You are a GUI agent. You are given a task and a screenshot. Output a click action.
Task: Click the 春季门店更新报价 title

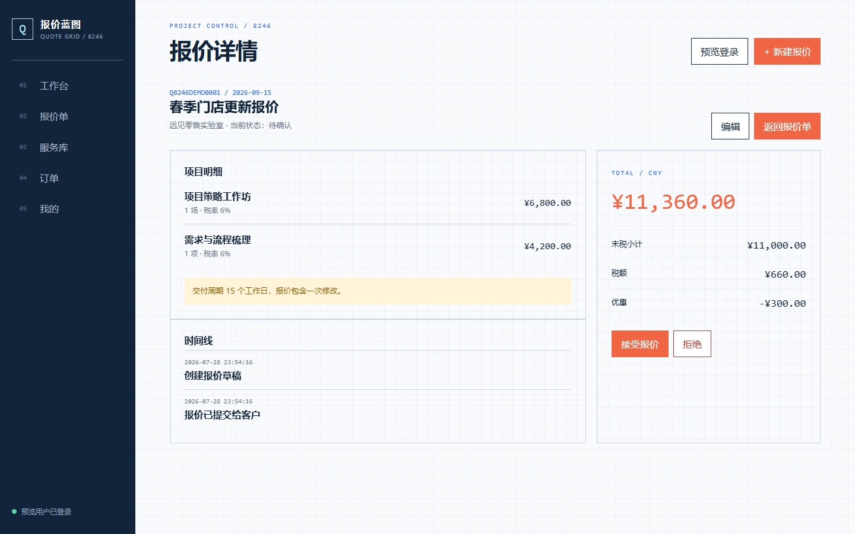(x=224, y=107)
